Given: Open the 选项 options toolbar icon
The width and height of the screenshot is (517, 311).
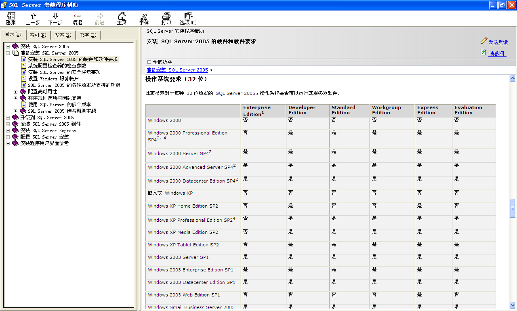Looking at the screenshot, I should pos(188,16).
